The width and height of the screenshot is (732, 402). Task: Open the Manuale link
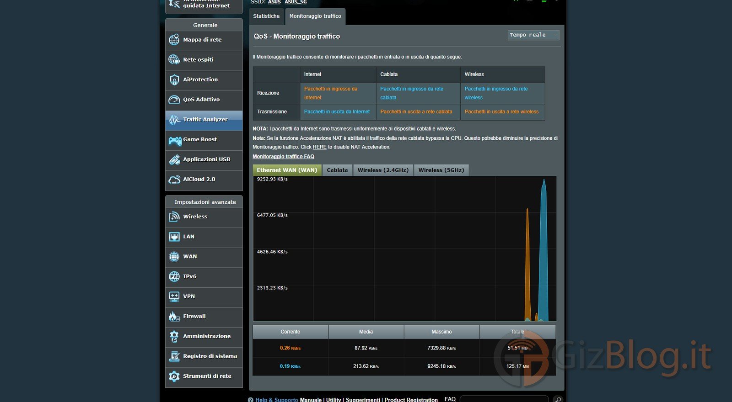[311, 400]
